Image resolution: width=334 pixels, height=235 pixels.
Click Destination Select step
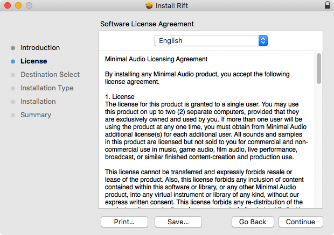click(50, 75)
